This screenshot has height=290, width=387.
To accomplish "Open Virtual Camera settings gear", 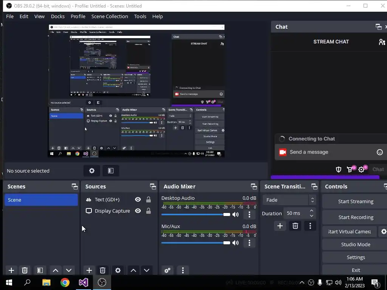I will pos(383,231).
